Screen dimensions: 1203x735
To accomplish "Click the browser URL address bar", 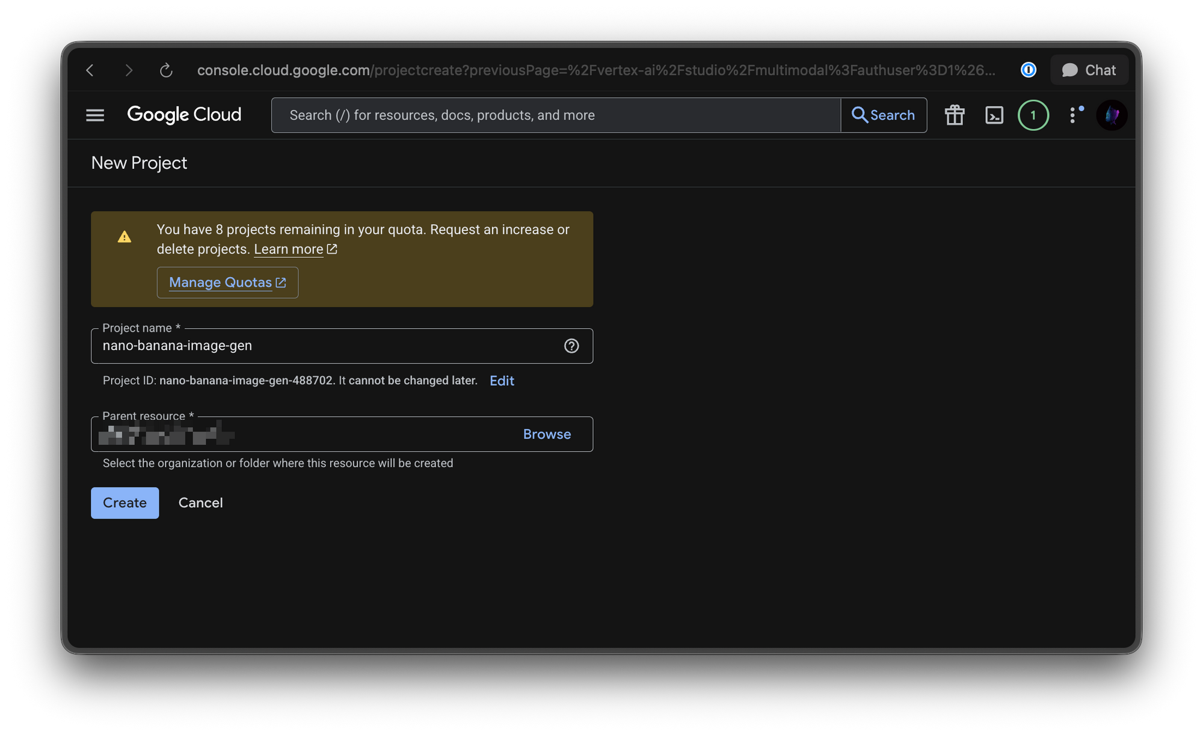I will (595, 70).
